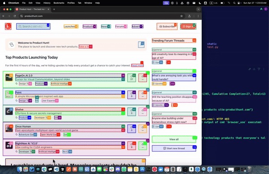Open the Paint product title
This screenshot has height=174, width=269.
click(70, 92)
